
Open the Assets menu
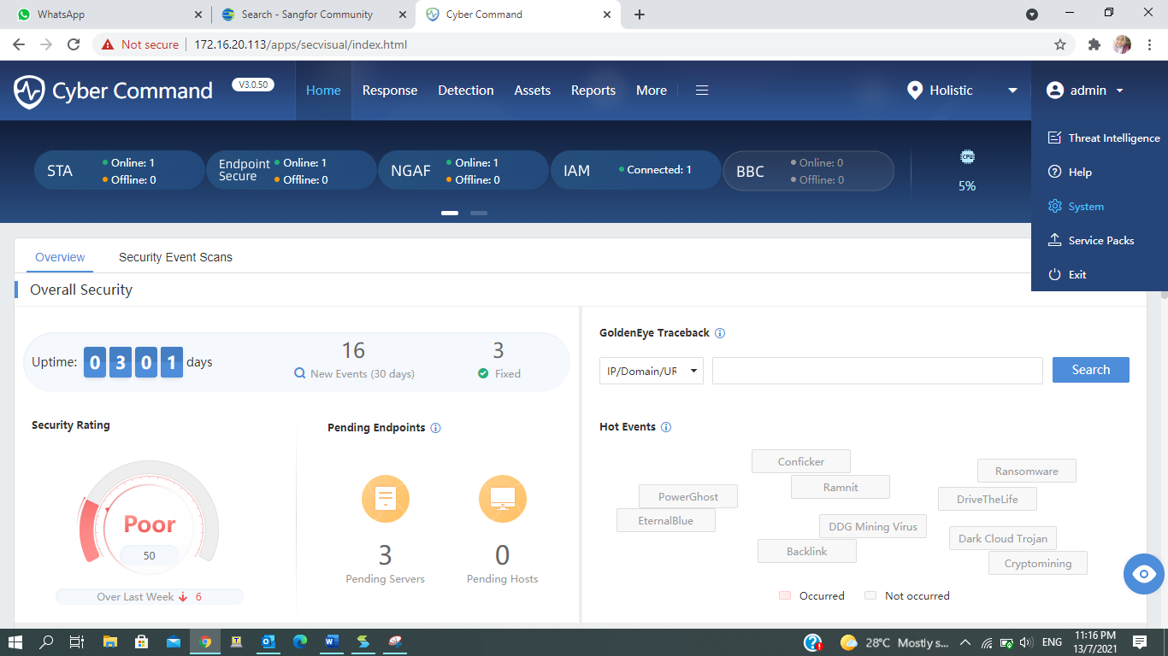[x=532, y=91]
